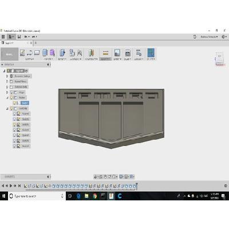This screenshot has height=229, width=229.
Task: Open the data panel grid icon
Action: [3, 37]
